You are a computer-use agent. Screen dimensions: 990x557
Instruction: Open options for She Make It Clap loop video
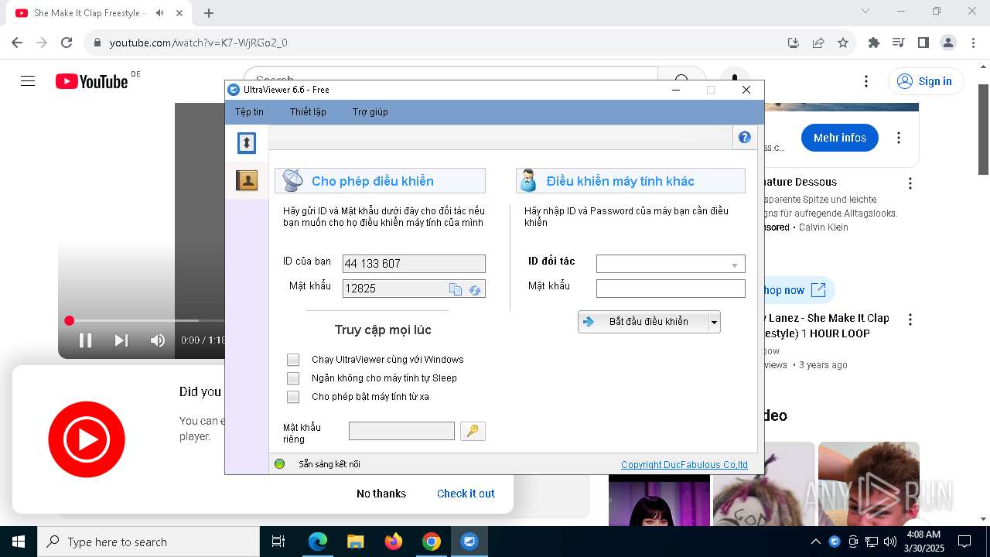coord(910,320)
